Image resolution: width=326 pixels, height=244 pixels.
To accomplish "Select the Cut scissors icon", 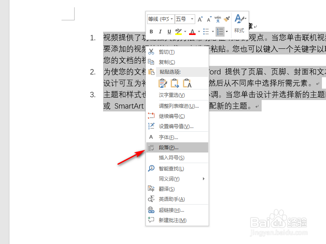I will (x=151, y=52).
